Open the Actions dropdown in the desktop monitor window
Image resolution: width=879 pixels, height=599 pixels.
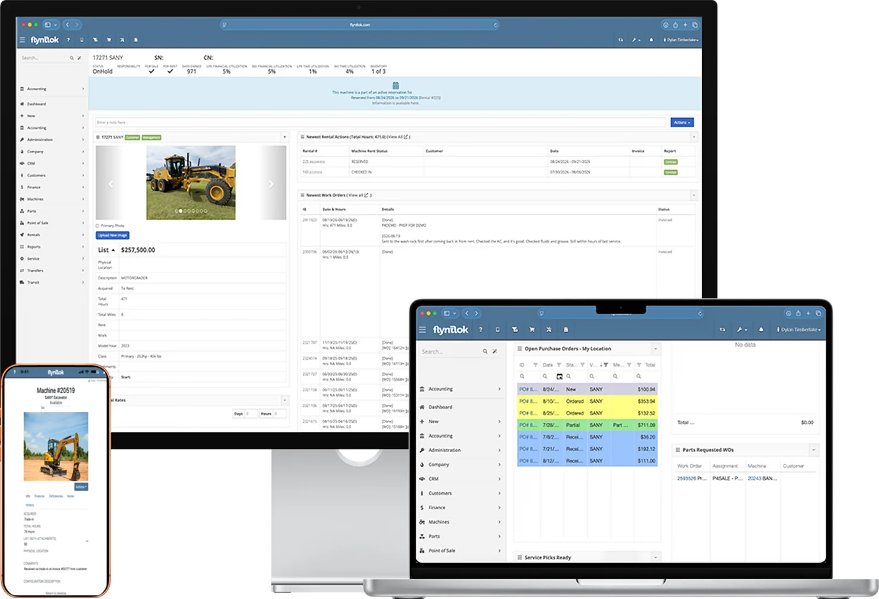coord(682,122)
